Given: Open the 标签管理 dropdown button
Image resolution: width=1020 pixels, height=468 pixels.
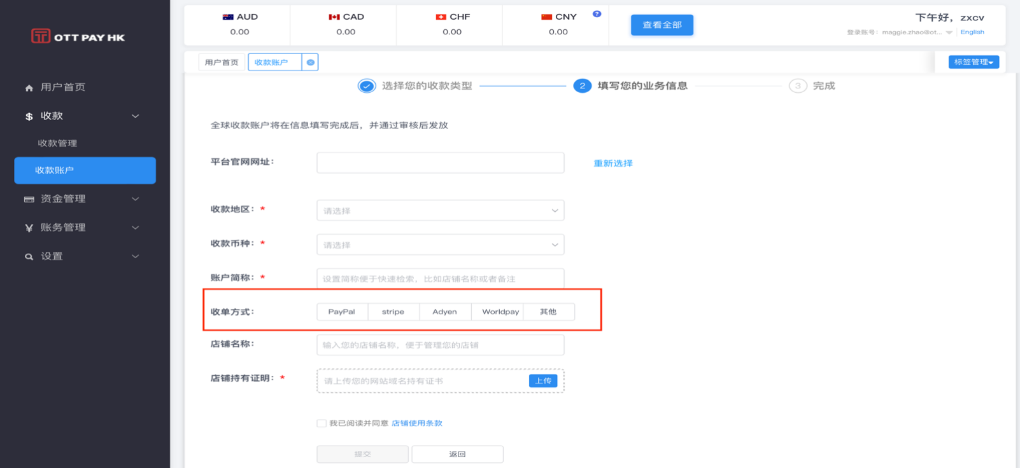Looking at the screenshot, I should point(974,62).
